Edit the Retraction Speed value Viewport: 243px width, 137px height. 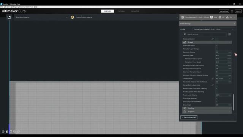(223, 56)
